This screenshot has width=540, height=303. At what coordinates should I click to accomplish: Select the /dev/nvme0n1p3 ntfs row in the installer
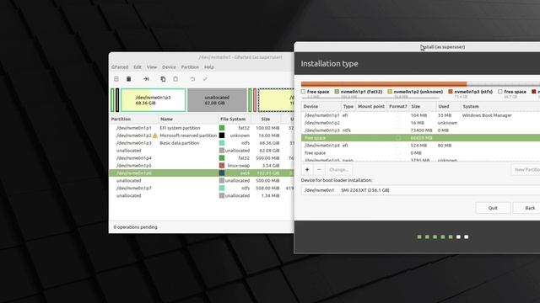pos(420,130)
